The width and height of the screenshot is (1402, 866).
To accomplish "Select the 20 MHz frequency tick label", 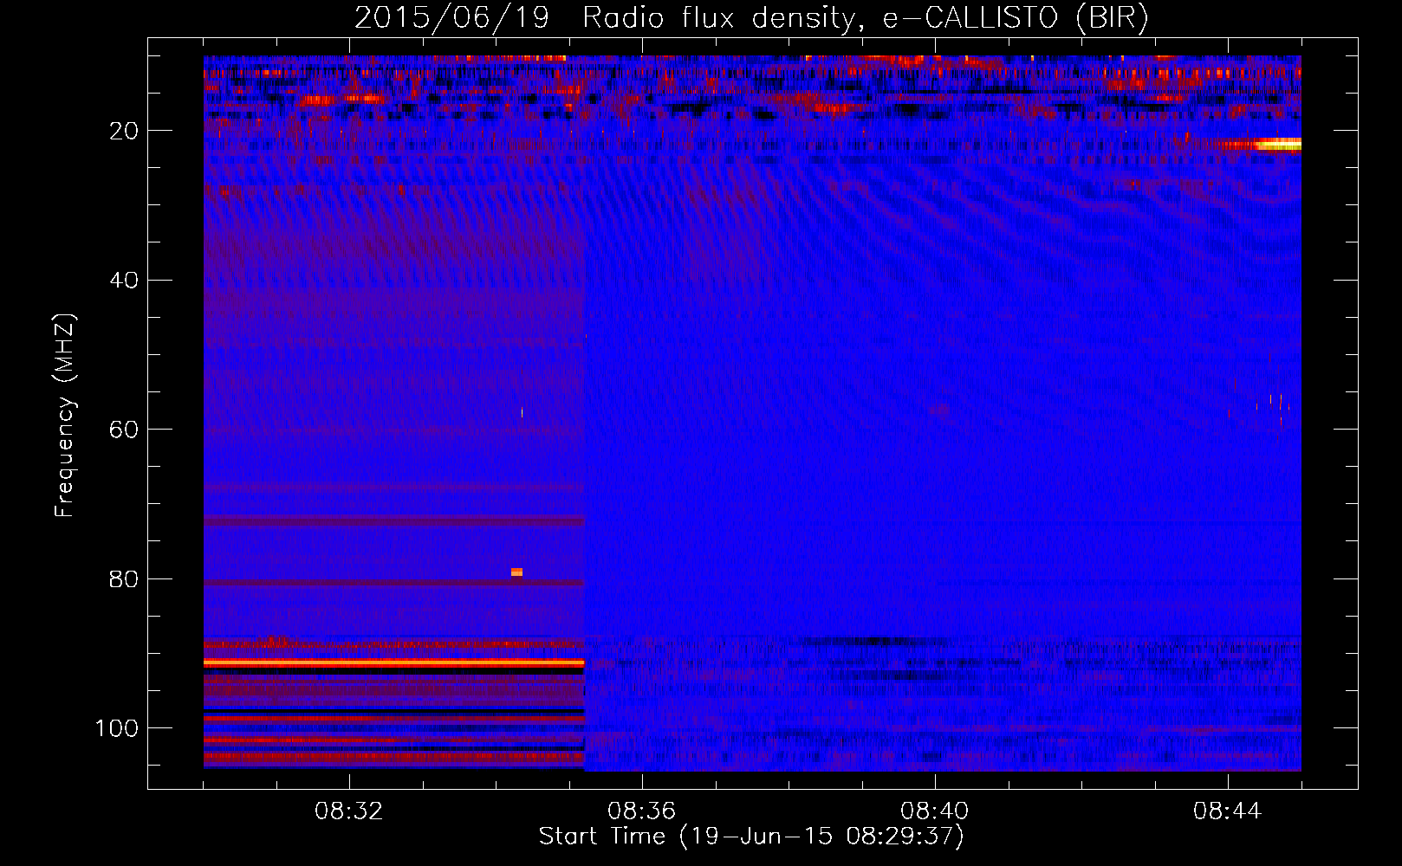I will (x=124, y=131).
